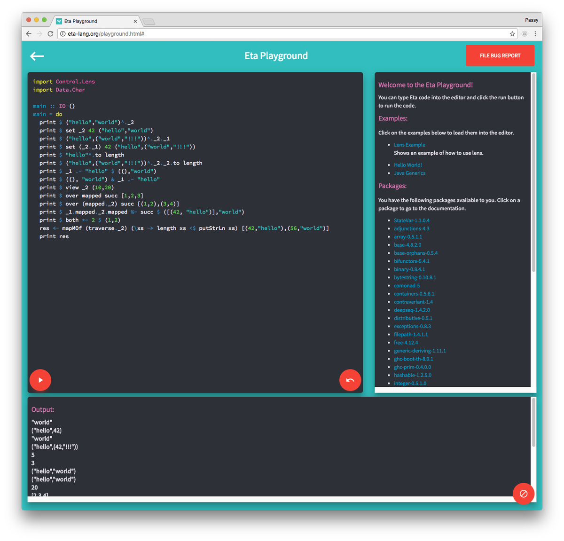The image size is (564, 541).
Task: Open the integer-0.5.1.0 link
Action: [x=410, y=384]
